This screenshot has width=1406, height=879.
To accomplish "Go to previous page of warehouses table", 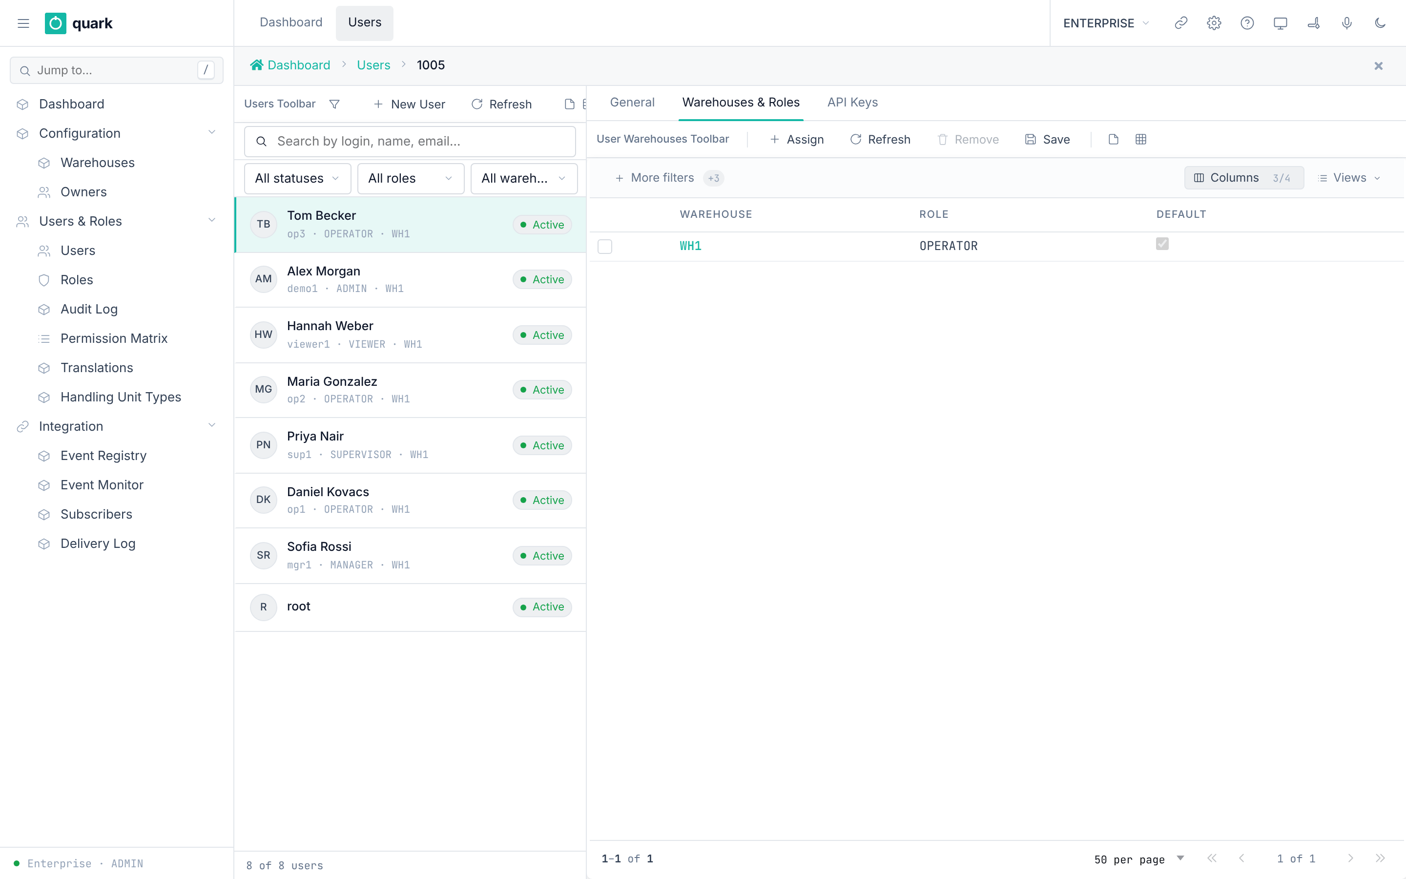I will (x=1241, y=858).
